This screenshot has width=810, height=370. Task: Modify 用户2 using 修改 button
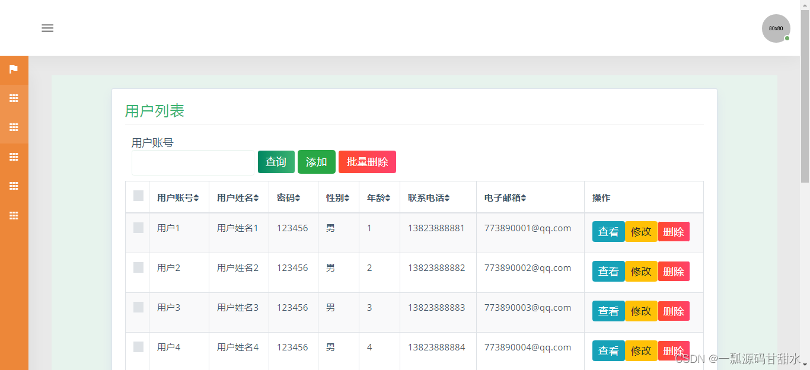pos(641,272)
